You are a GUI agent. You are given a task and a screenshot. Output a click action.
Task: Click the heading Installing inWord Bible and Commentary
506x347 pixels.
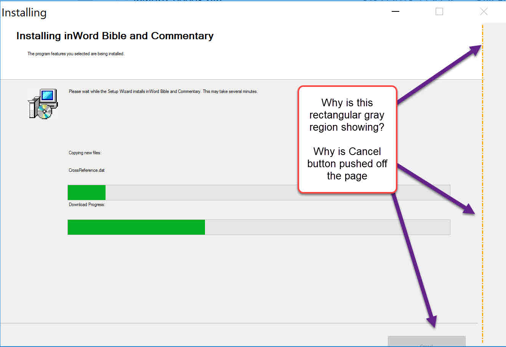[115, 36]
